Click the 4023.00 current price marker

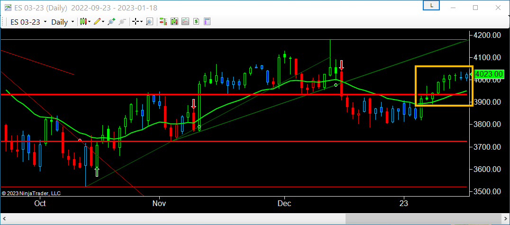[x=488, y=74]
